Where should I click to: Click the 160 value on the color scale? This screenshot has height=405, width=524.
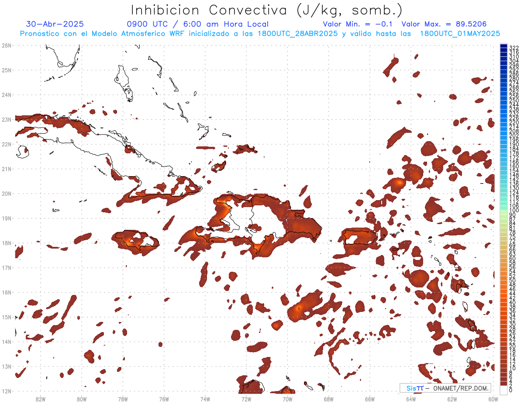pos(514,166)
